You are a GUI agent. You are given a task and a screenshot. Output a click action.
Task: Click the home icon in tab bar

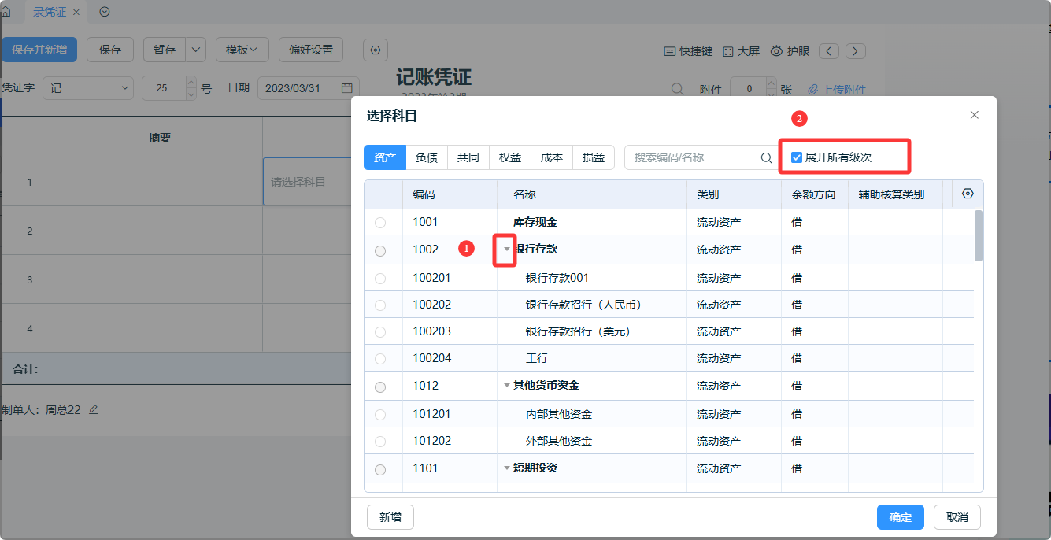click(6, 12)
